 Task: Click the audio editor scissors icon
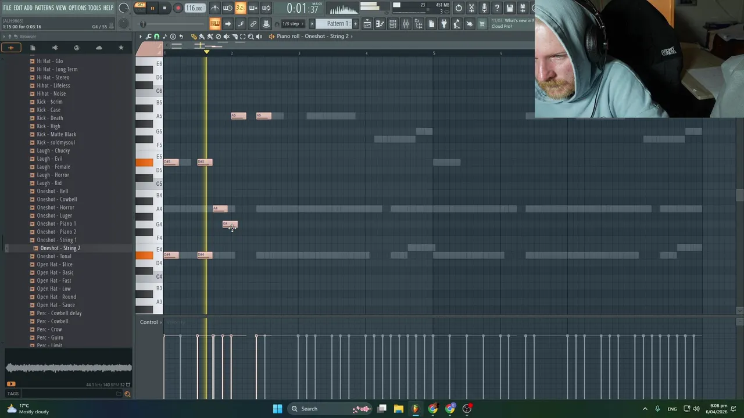point(471,8)
